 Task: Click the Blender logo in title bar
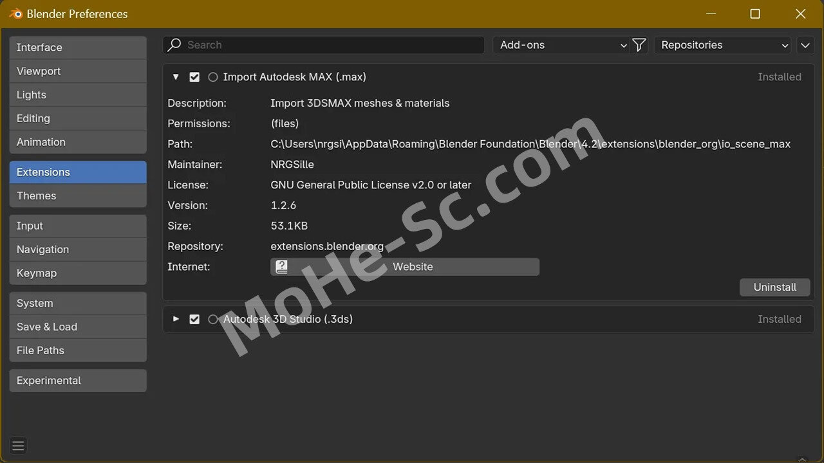click(16, 14)
